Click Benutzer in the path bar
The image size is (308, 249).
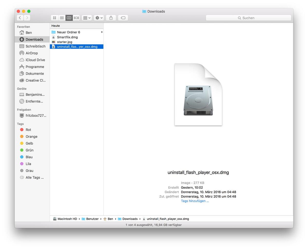(92, 219)
